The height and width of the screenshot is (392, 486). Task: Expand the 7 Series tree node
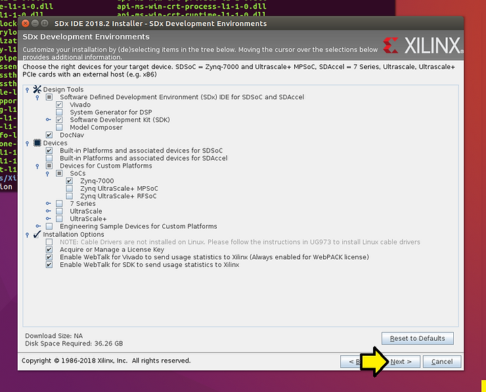[x=48, y=203]
